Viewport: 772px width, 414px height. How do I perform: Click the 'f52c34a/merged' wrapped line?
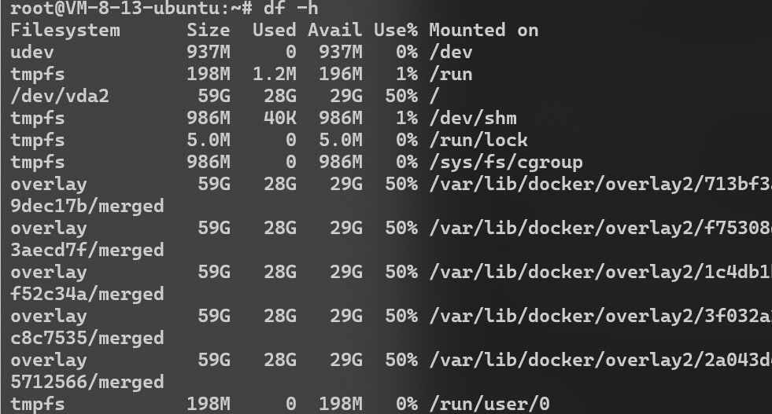point(87,294)
